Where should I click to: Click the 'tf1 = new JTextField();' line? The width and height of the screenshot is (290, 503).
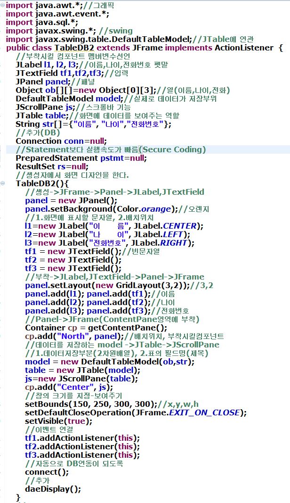click(x=92, y=252)
